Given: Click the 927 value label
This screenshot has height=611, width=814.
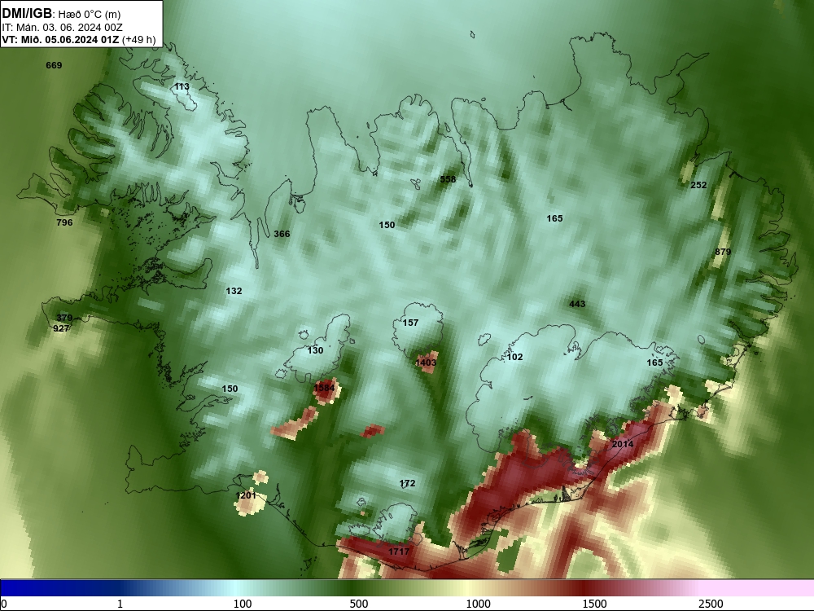Looking at the screenshot, I should point(61,329).
